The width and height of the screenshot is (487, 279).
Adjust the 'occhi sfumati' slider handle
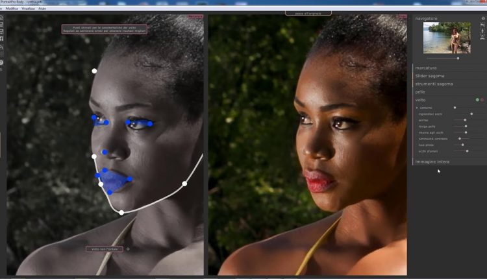pyautogui.click(x=467, y=151)
